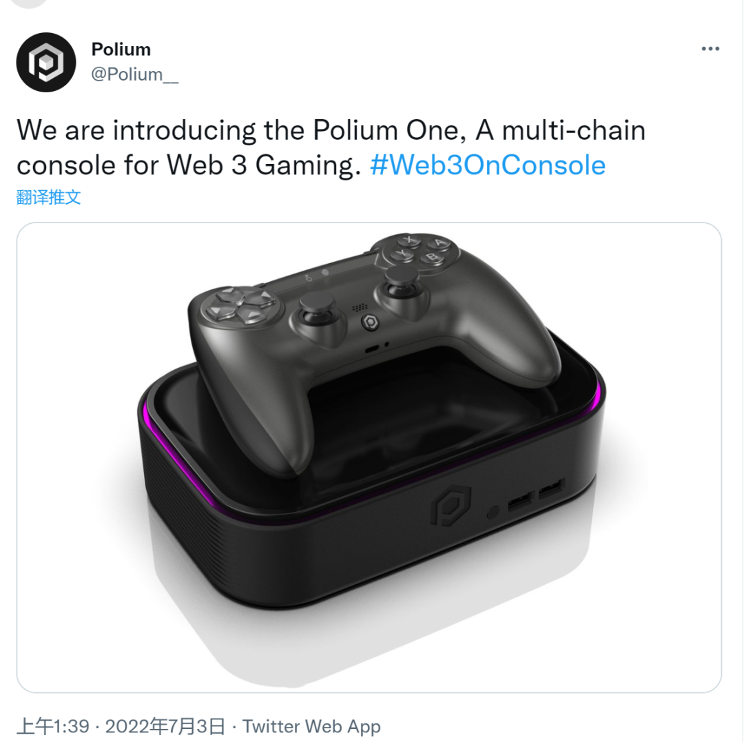Click the Twitter Web App source link
This screenshot has width=744, height=742.
pyautogui.click(x=311, y=726)
